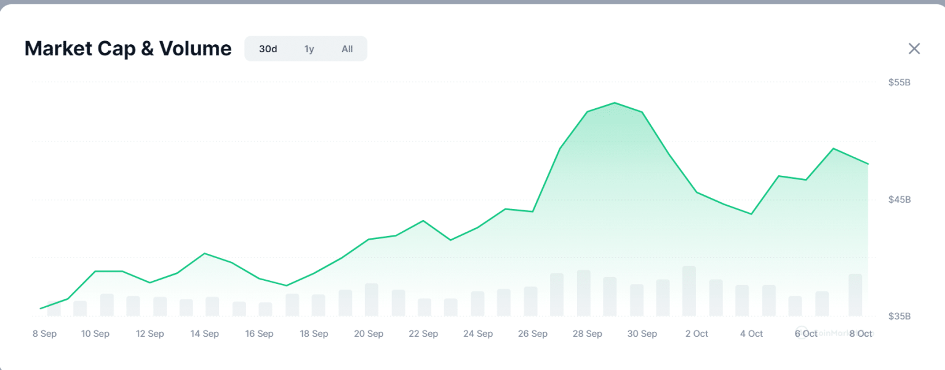The height and width of the screenshot is (370, 945).
Task: Click the 26 Sep date label
Action: 532,334
